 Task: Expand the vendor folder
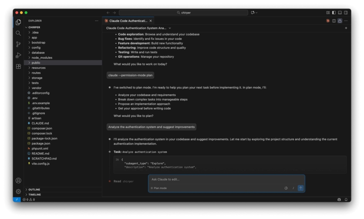[63, 88]
